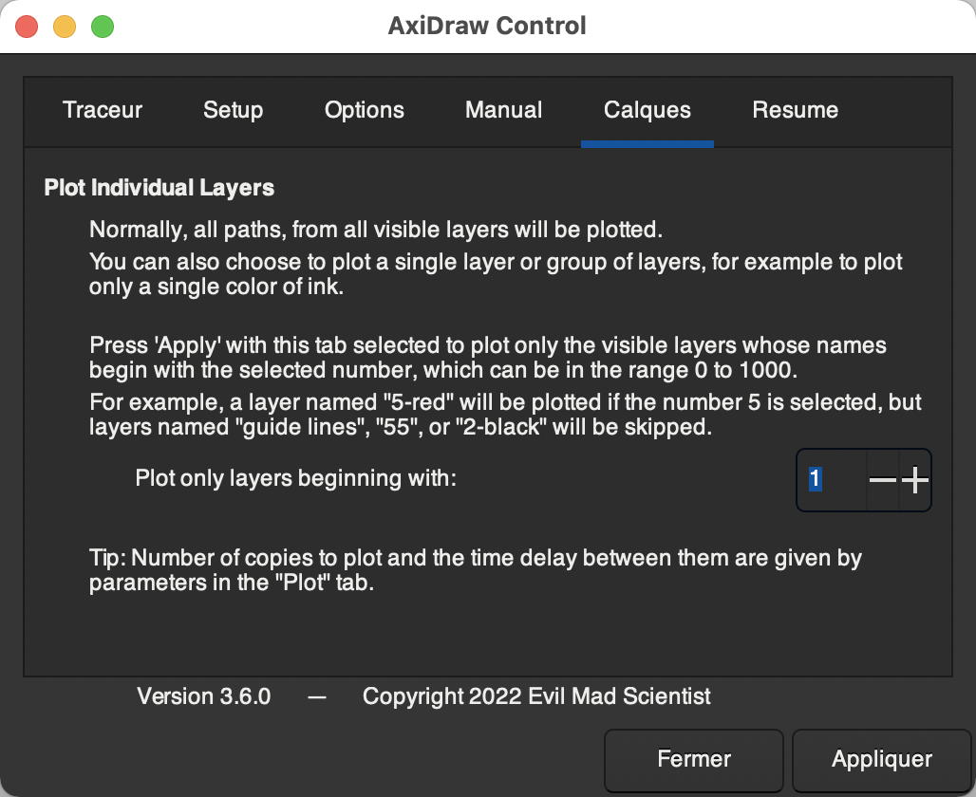Viewport: 976px width, 797px height.
Task: Switch to the Traceur tab
Action: click(x=103, y=110)
